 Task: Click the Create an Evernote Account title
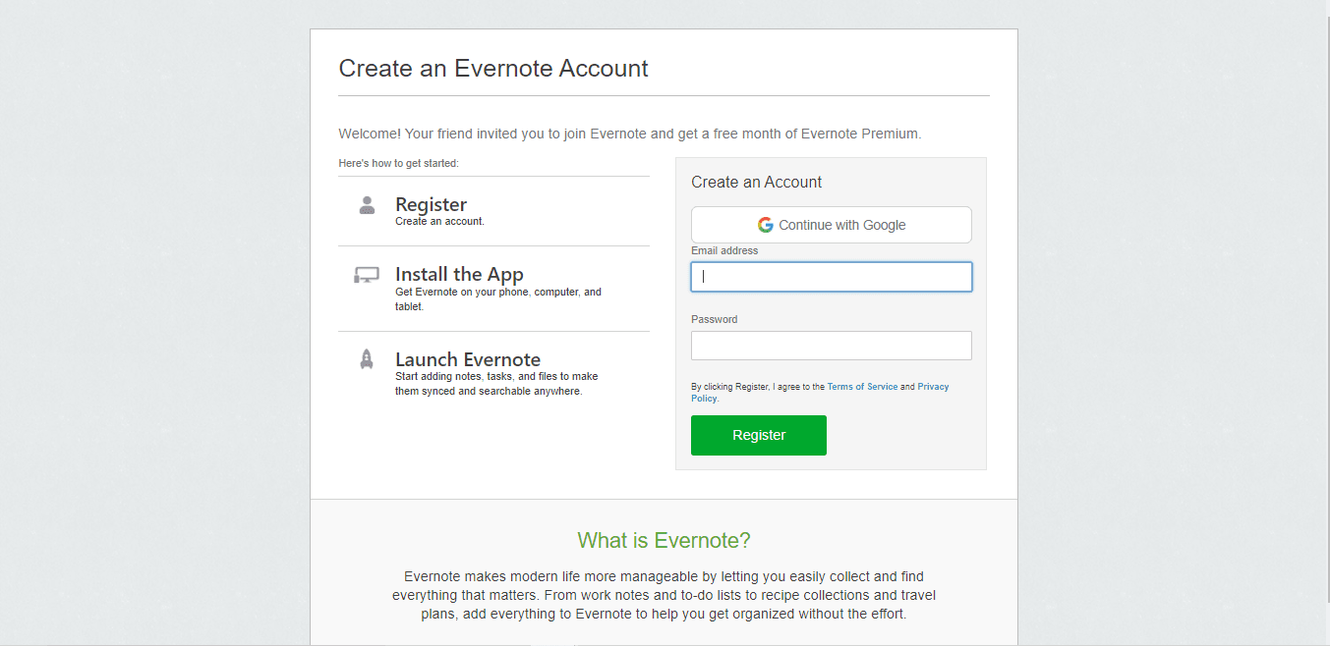click(x=493, y=69)
